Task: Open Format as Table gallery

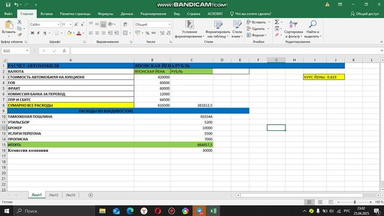Action: point(218,29)
